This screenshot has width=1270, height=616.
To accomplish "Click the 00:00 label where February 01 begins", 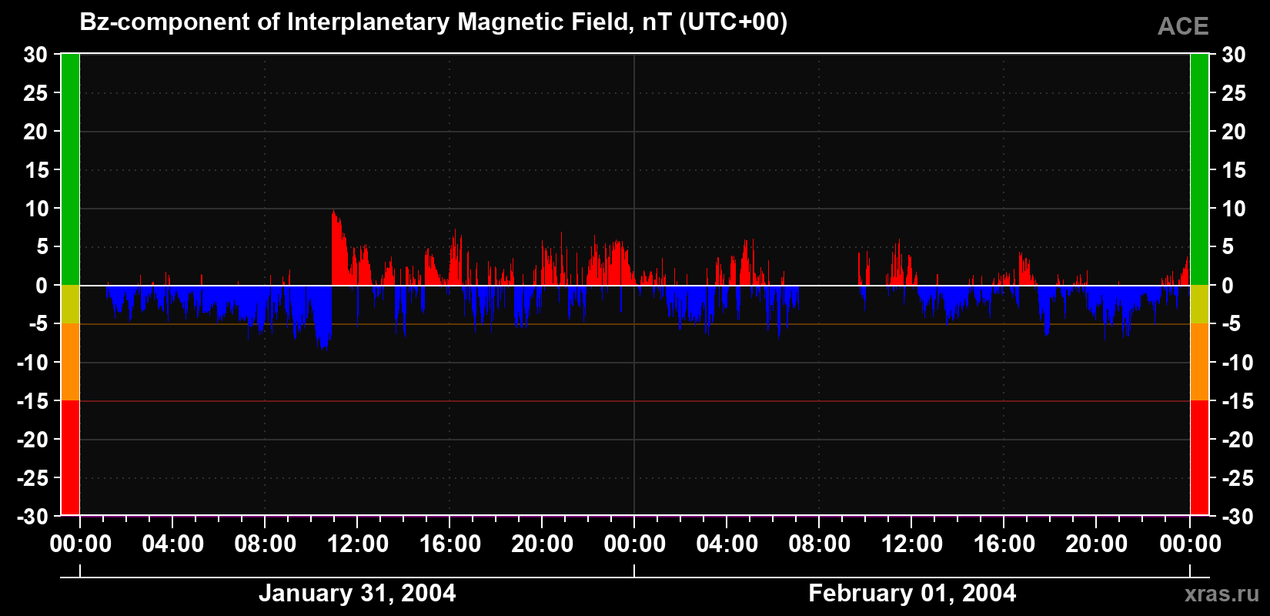I will click(634, 544).
